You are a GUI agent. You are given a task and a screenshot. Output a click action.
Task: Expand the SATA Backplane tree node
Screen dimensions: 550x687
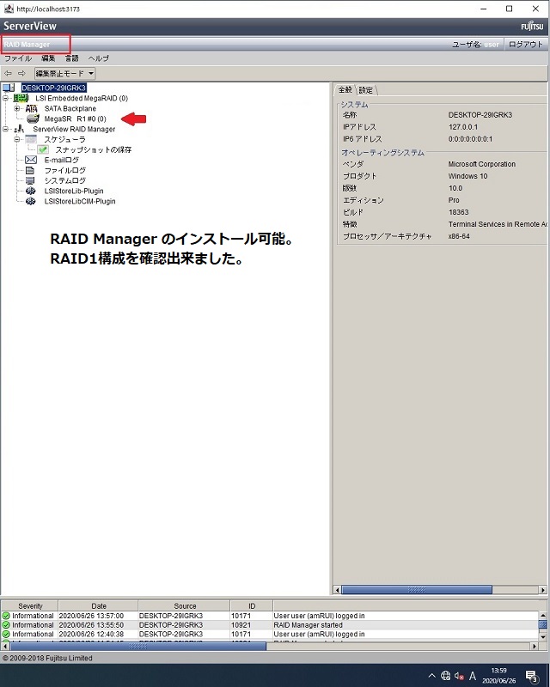point(17,108)
